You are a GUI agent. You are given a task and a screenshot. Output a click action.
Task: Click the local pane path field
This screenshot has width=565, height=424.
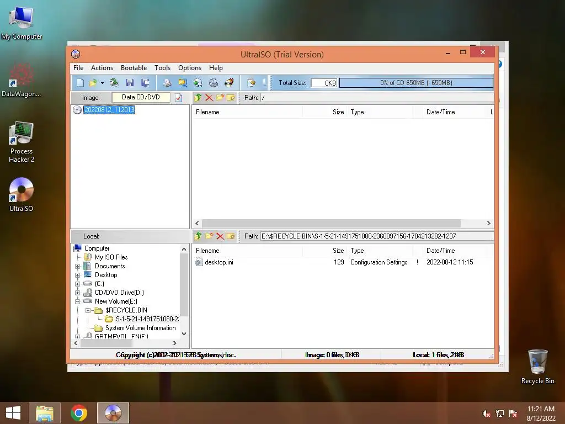[x=376, y=236]
